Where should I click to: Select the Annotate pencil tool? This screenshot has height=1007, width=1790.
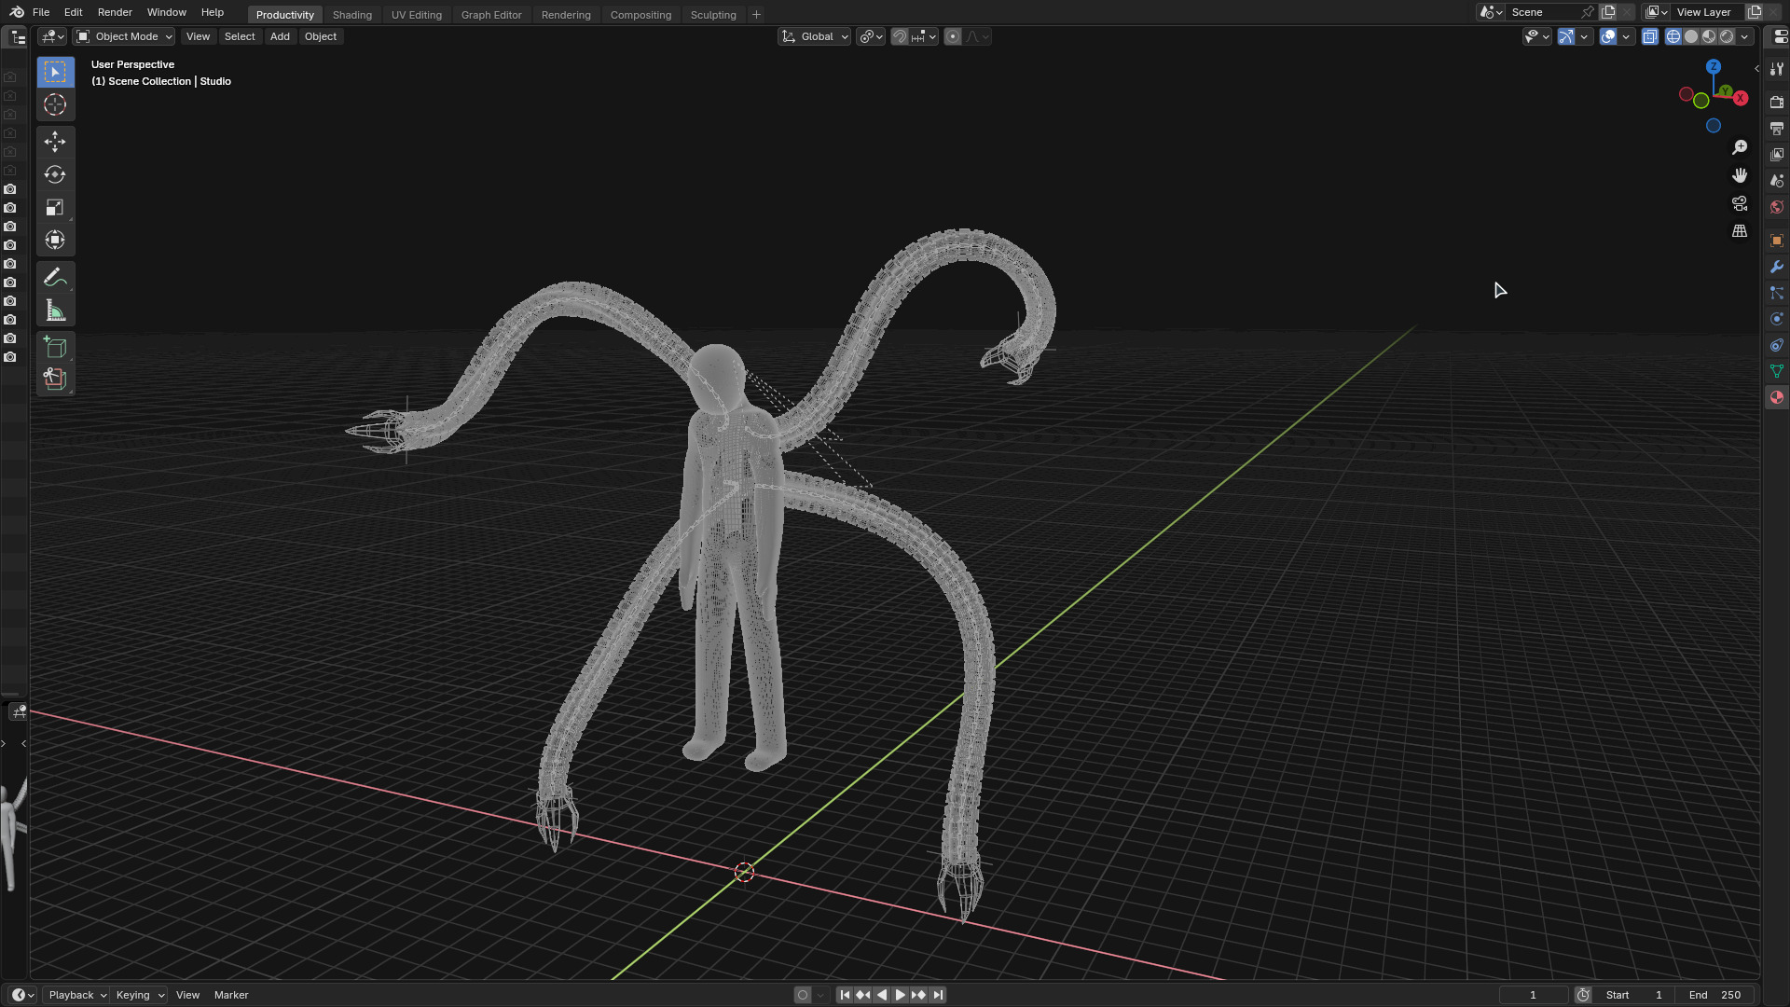pos(55,277)
